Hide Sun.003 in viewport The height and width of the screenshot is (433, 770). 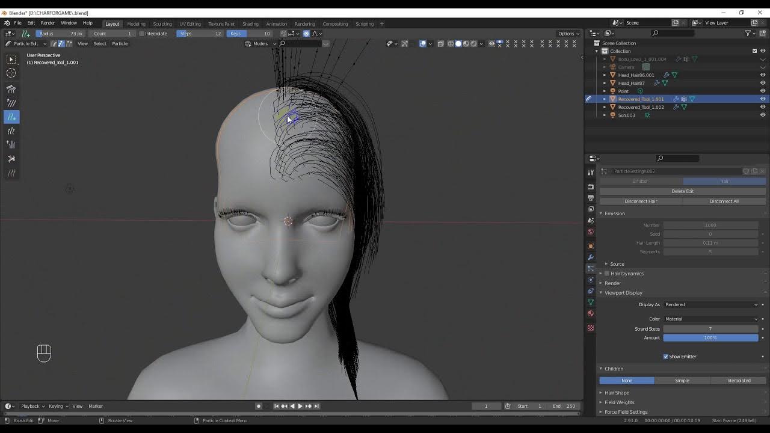pos(763,115)
